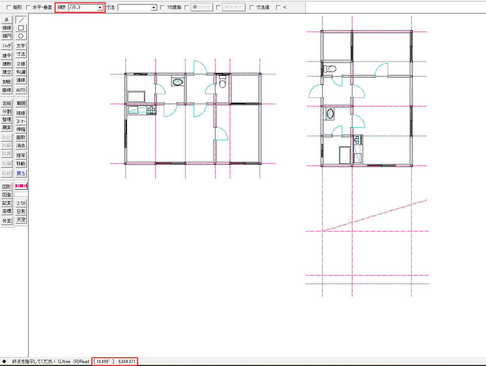
Task: Select the 中心線 center line tool
Action: coord(21,72)
